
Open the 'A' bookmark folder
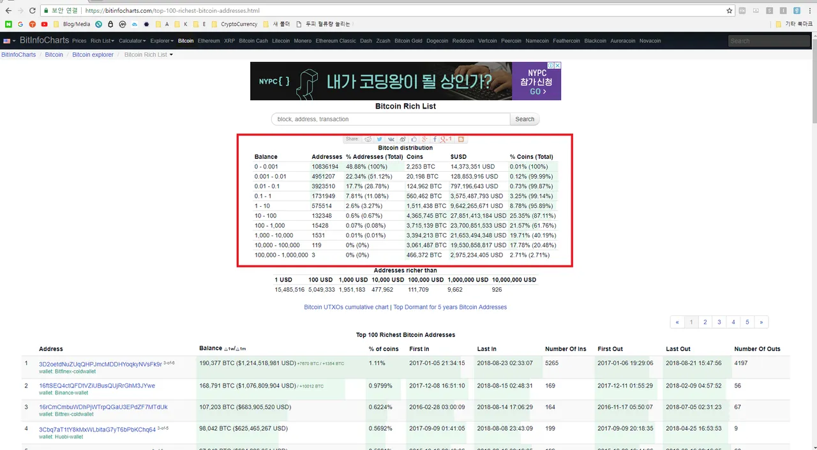162,24
